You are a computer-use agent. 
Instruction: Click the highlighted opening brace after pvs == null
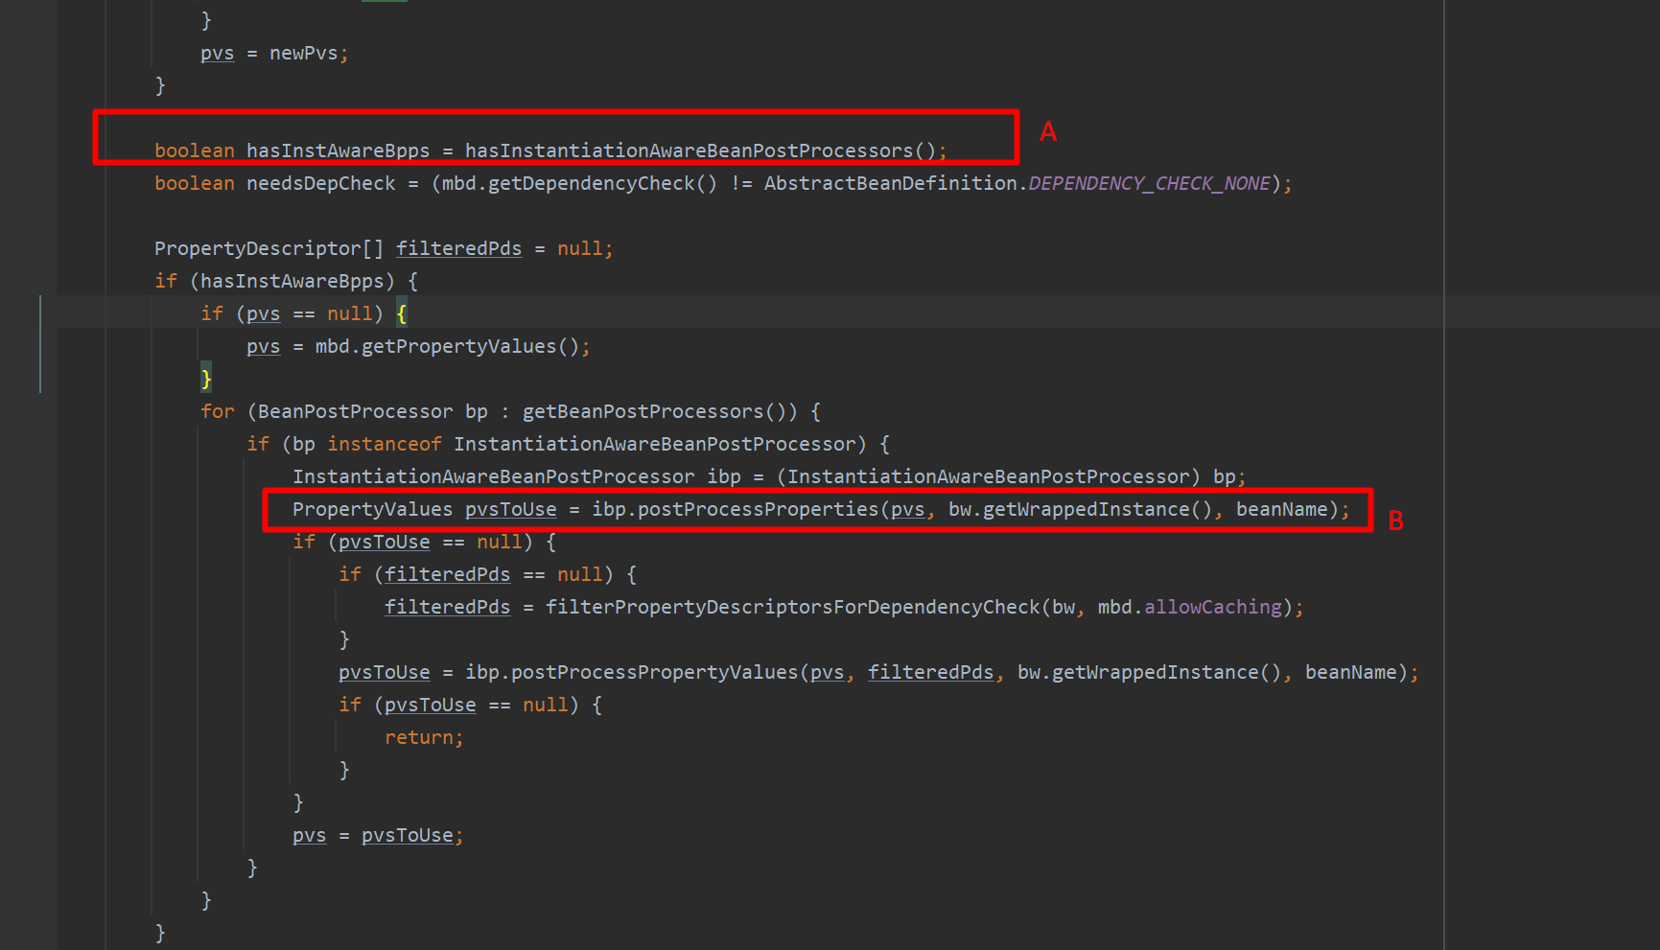pos(402,313)
